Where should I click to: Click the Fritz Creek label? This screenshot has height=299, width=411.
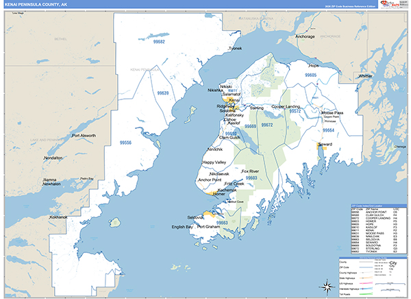(234, 184)
